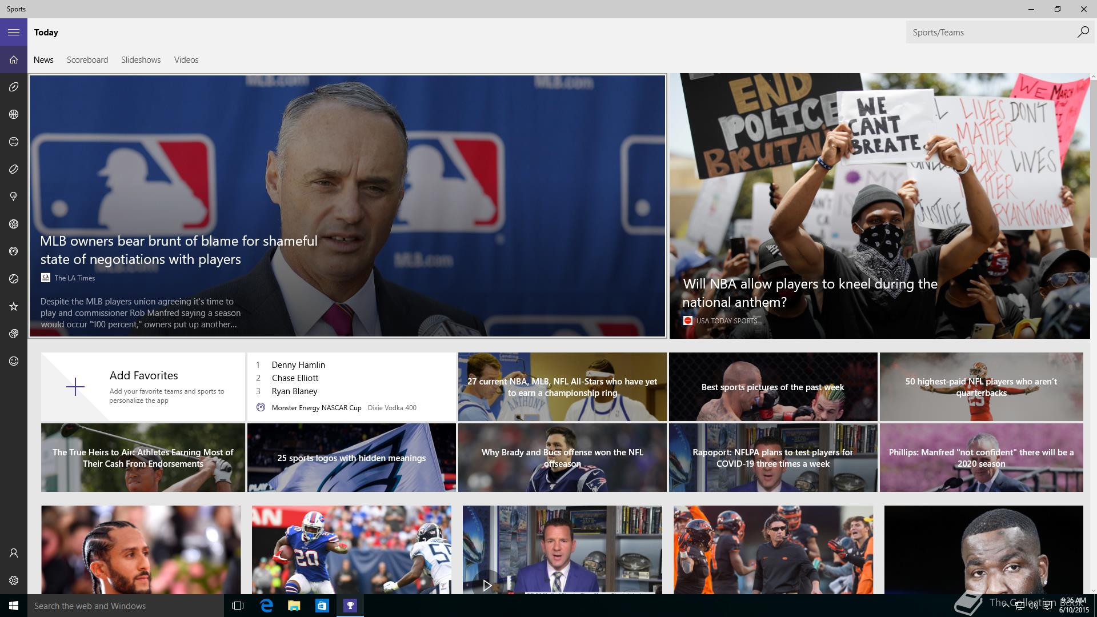Open the hamburger navigation menu
Image resolution: width=1097 pixels, height=617 pixels.
pos(14,32)
